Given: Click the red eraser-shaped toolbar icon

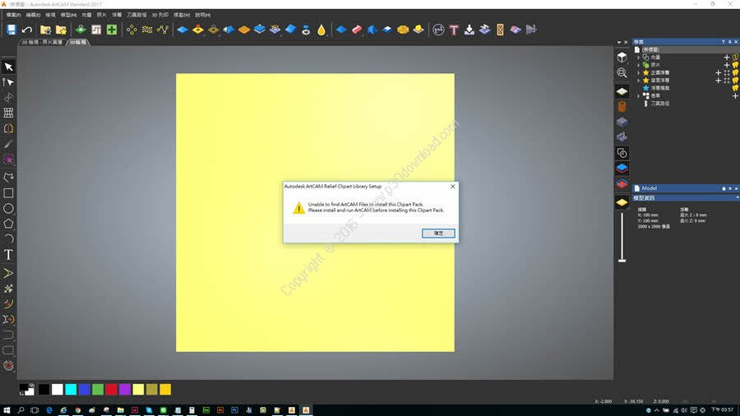Looking at the screenshot, I should (x=357, y=30).
